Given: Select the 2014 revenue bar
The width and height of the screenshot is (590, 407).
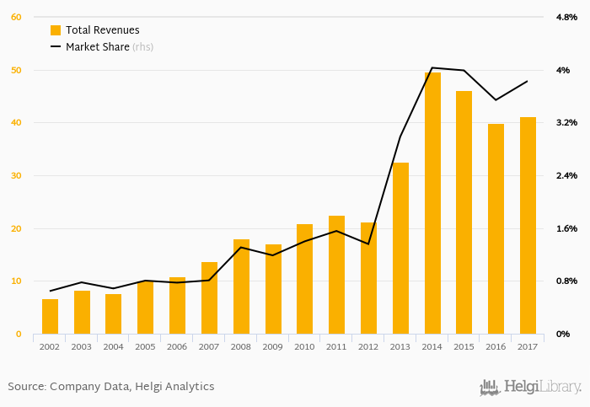Looking at the screenshot, I should [x=432, y=203].
